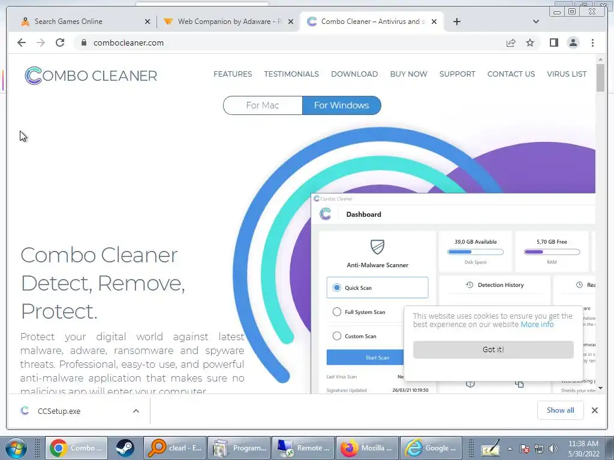Open the BUY NOW menu item
Viewport: 614px width, 460px height.
click(x=408, y=74)
